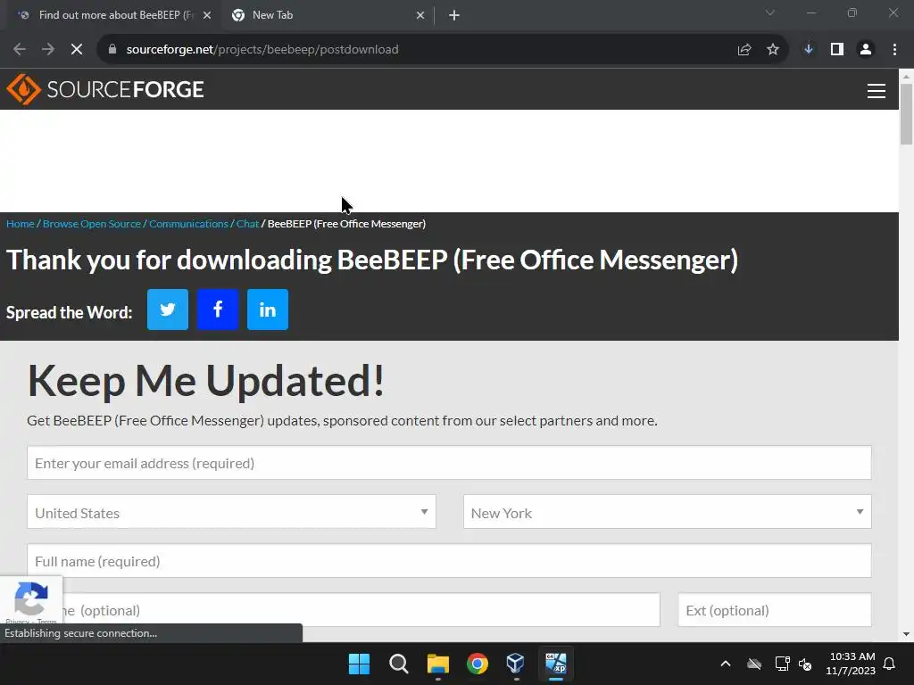914x685 pixels.
Task: Open Chat breadcrumb link
Action: [x=247, y=224]
